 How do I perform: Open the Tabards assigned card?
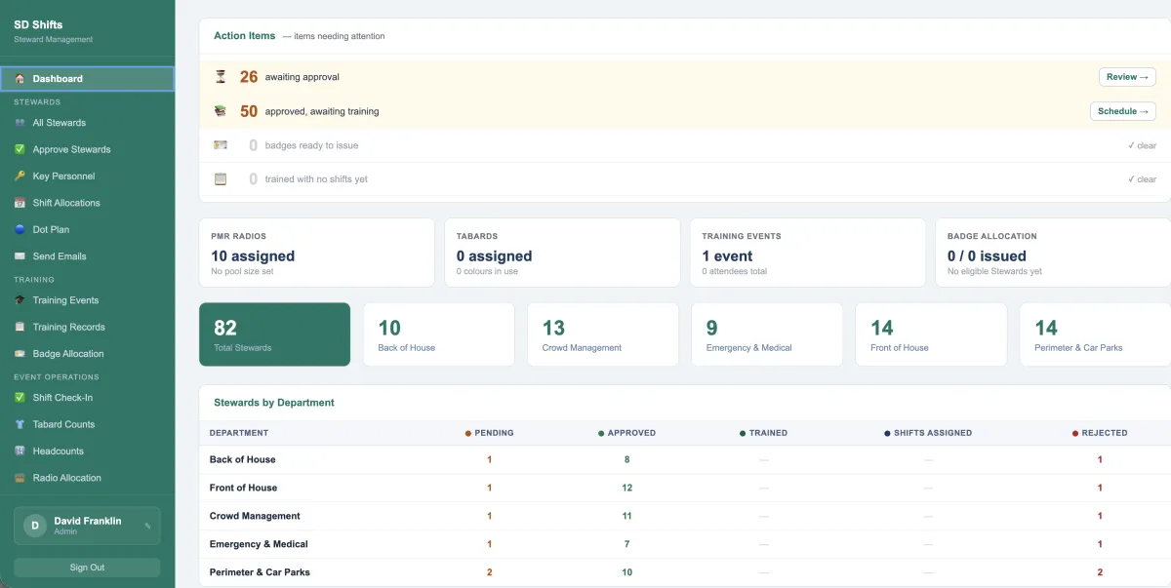click(562, 253)
